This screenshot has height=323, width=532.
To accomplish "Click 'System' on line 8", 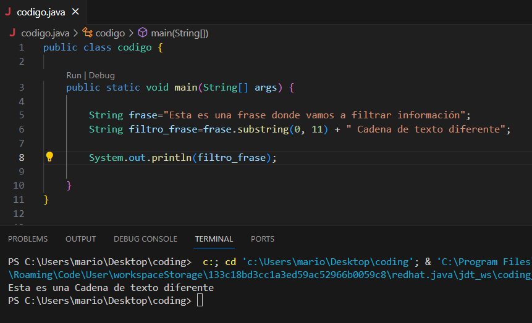I will tap(106, 158).
